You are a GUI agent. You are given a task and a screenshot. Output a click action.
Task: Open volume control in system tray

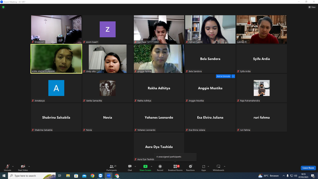click(296, 176)
